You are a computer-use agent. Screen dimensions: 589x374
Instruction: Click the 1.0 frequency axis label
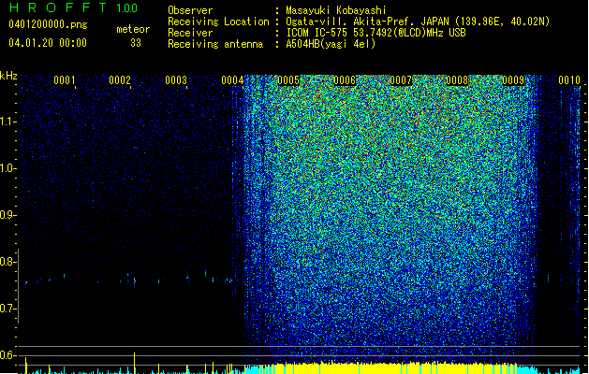click(7, 168)
